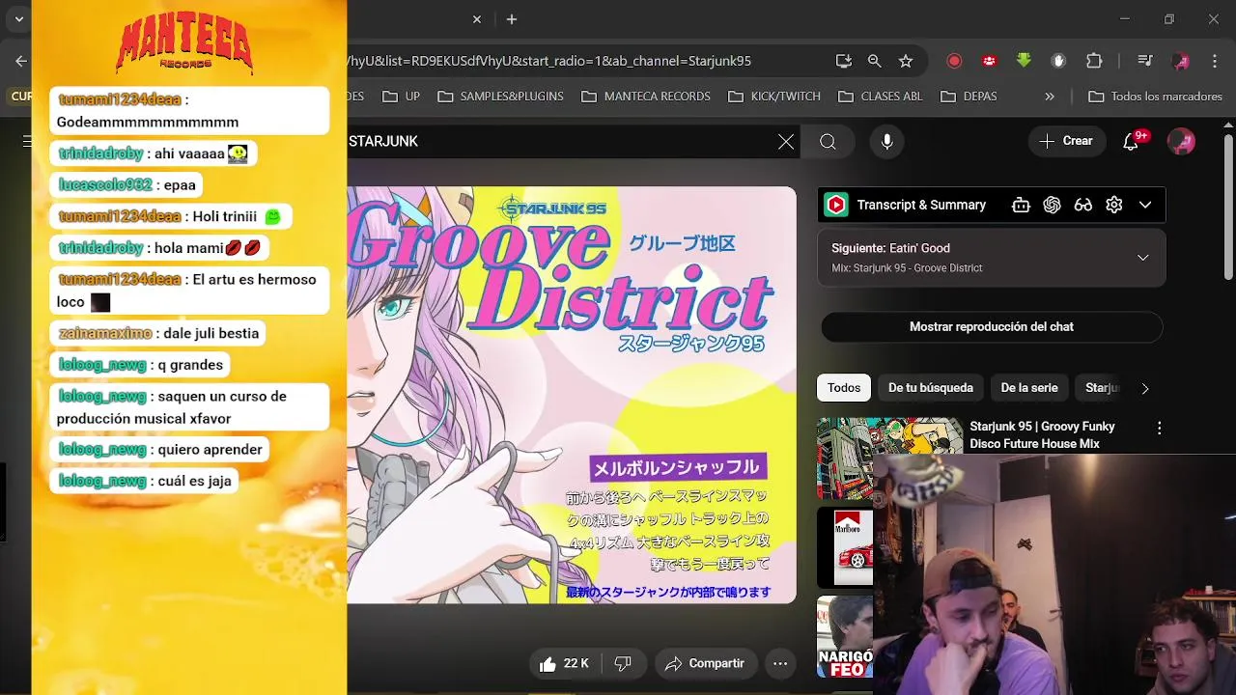Viewport: 1236px width, 695px height.
Task: Open the tab search dropdown arrow
Action: pos(18,19)
